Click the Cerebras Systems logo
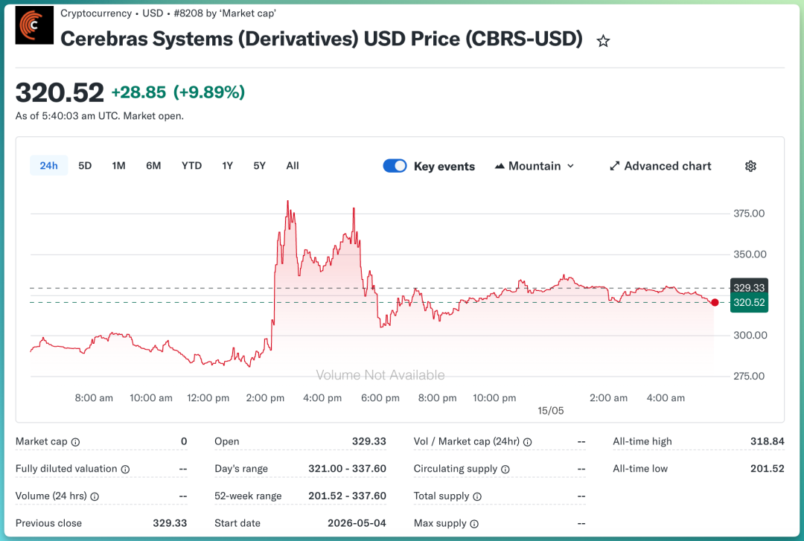The image size is (804, 541). pyautogui.click(x=34, y=25)
